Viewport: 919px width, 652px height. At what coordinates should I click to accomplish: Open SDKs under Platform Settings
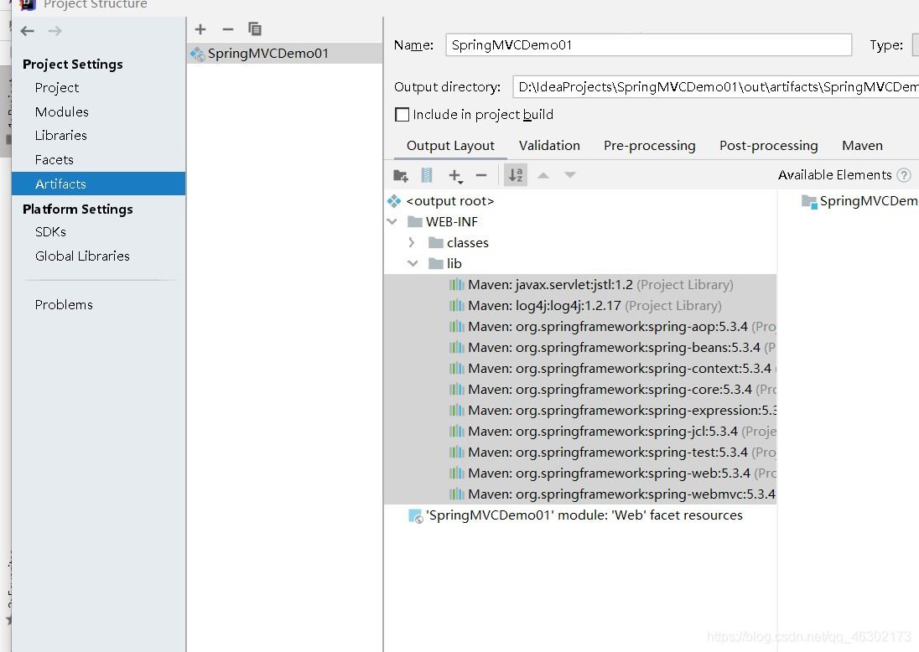click(x=50, y=232)
